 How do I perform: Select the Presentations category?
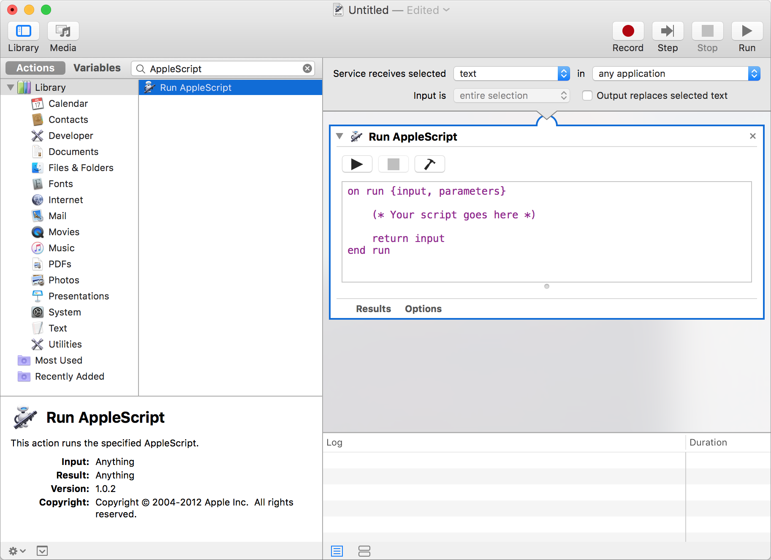[79, 296]
